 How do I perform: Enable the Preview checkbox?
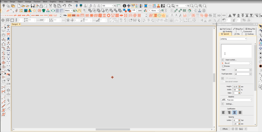(223, 66)
